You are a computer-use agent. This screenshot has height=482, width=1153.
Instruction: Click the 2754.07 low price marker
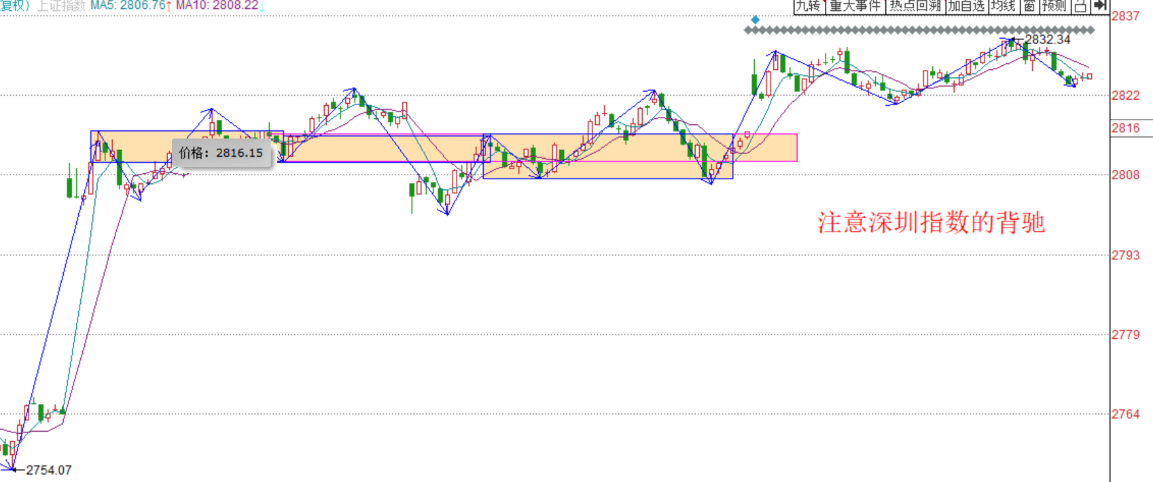[48, 470]
